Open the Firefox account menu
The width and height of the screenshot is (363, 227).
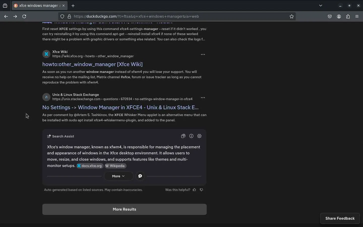[339, 16]
